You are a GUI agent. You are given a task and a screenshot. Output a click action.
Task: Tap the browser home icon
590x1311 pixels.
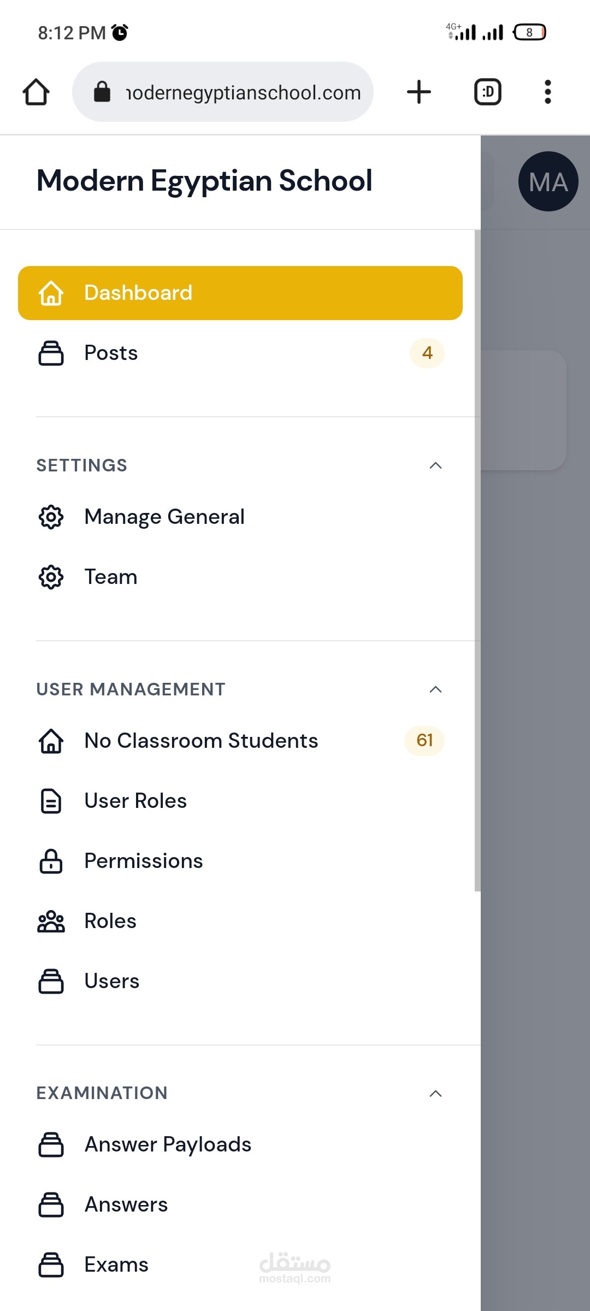36,92
